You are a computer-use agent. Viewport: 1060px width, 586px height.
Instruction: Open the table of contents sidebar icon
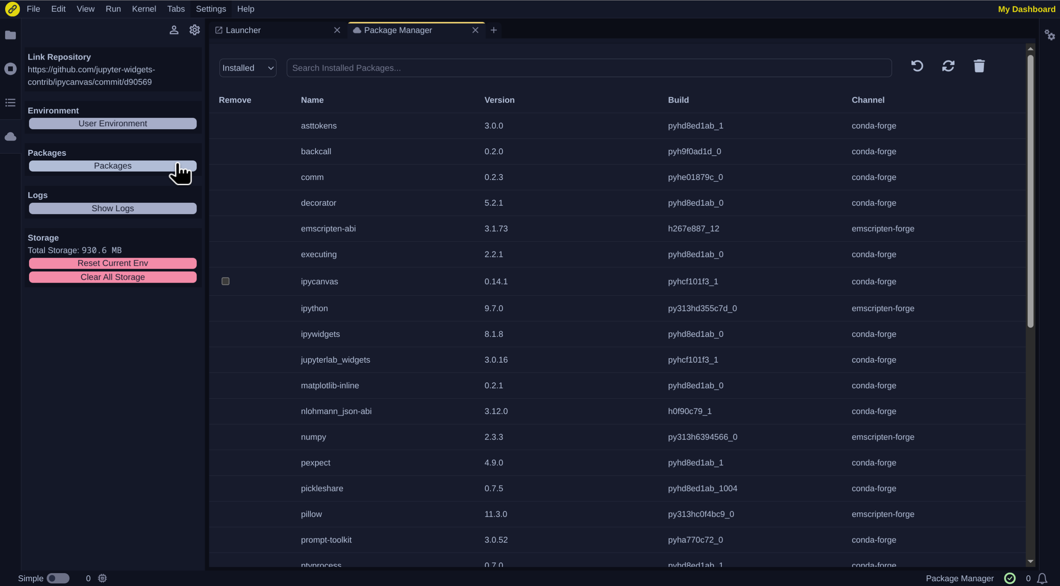tap(10, 102)
